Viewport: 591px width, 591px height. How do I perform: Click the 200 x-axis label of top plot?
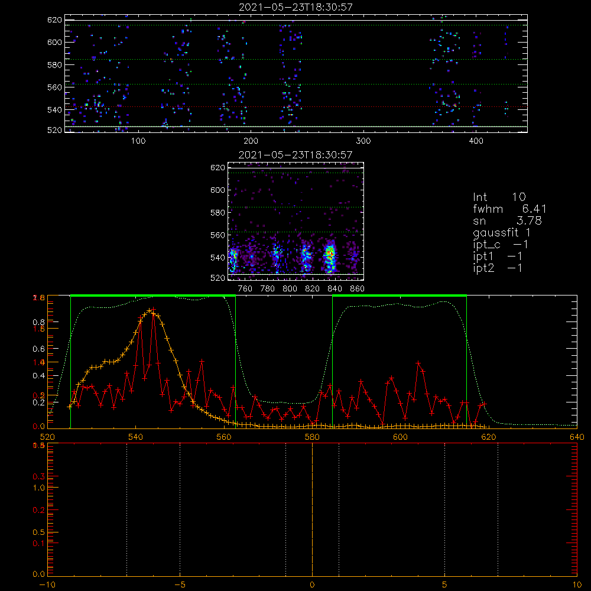pyautogui.click(x=251, y=141)
